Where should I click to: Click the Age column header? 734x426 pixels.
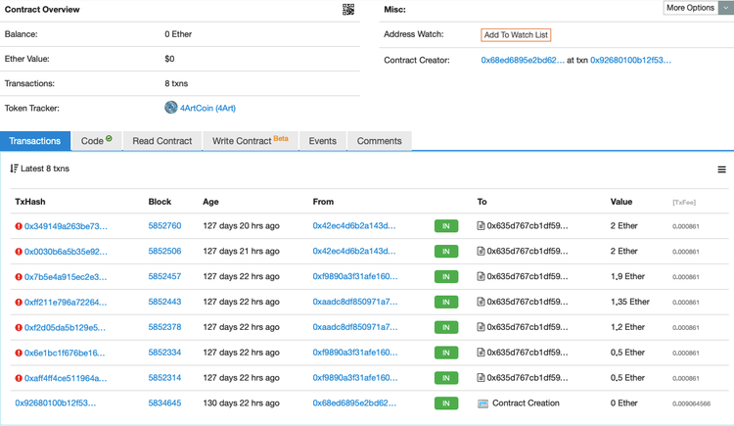point(210,202)
